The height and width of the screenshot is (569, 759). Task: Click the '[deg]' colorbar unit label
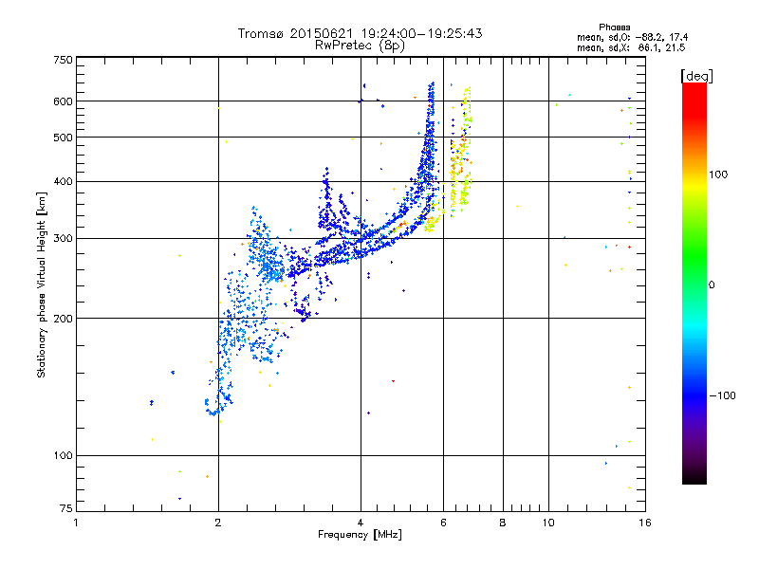point(696,76)
